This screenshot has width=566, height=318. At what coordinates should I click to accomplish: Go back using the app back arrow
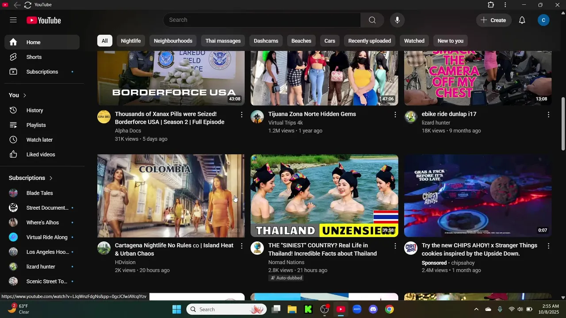(x=16, y=5)
